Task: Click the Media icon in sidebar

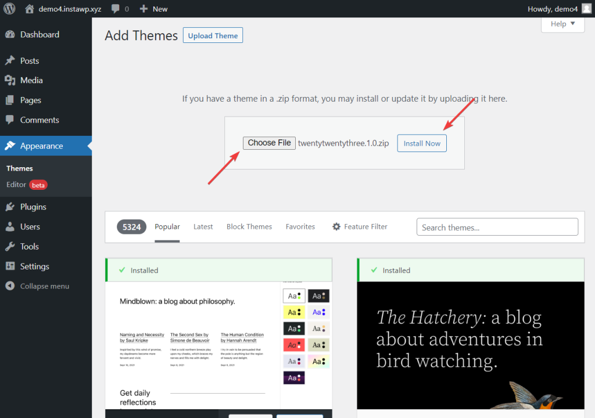Action: coord(10,81)
